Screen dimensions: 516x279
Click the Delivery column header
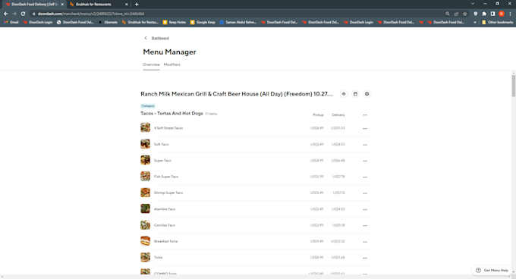click(x=338, y=115)
